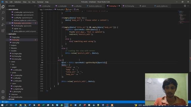This screenshot has height=107, width=191.
Task: Open v_about.php in the file tree
Action: pyautogui.click(x=16, y=92)
